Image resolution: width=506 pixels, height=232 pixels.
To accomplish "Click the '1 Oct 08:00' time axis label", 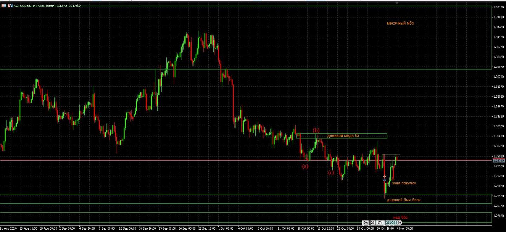I will [x=225, y=228].
